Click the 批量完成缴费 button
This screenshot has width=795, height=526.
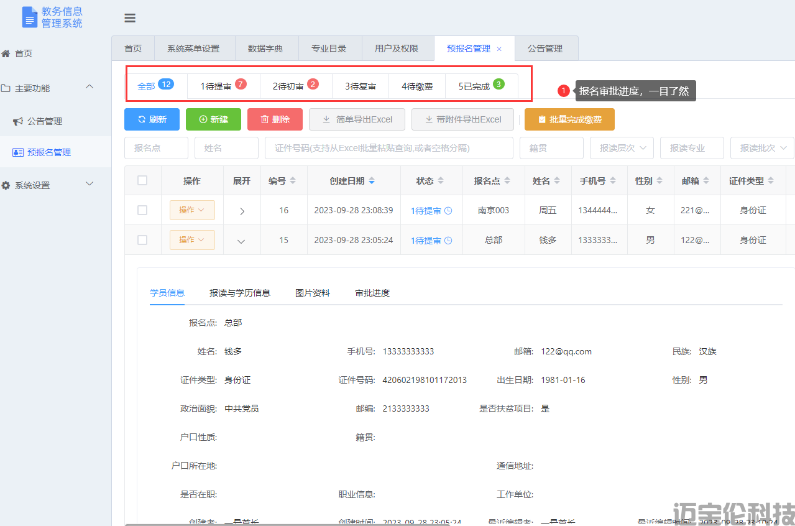(x=569, y=119)
